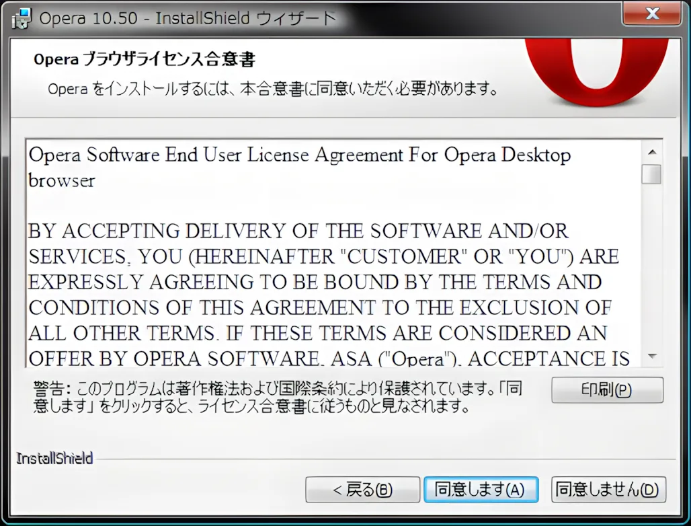
Task: Click the scrollbar down arrow on license text
Action: click(652, 356)
